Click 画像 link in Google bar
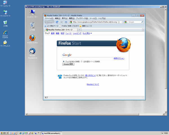 point(53,33)
